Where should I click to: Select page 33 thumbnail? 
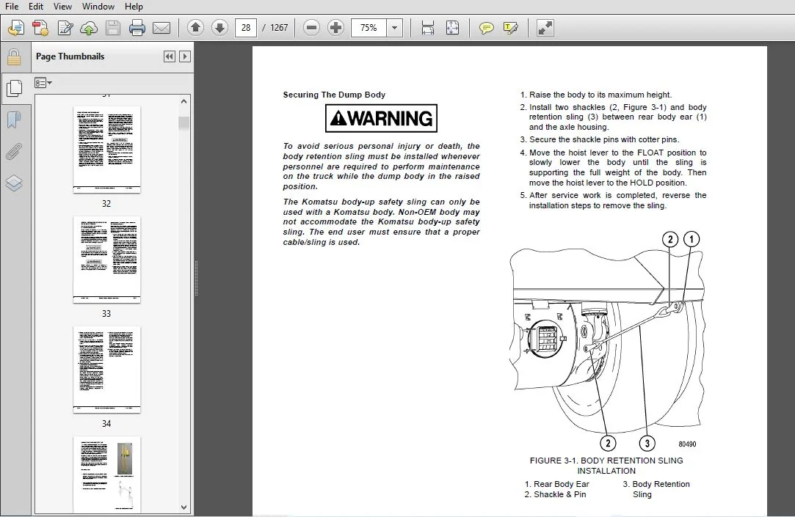tap(106, 260)
